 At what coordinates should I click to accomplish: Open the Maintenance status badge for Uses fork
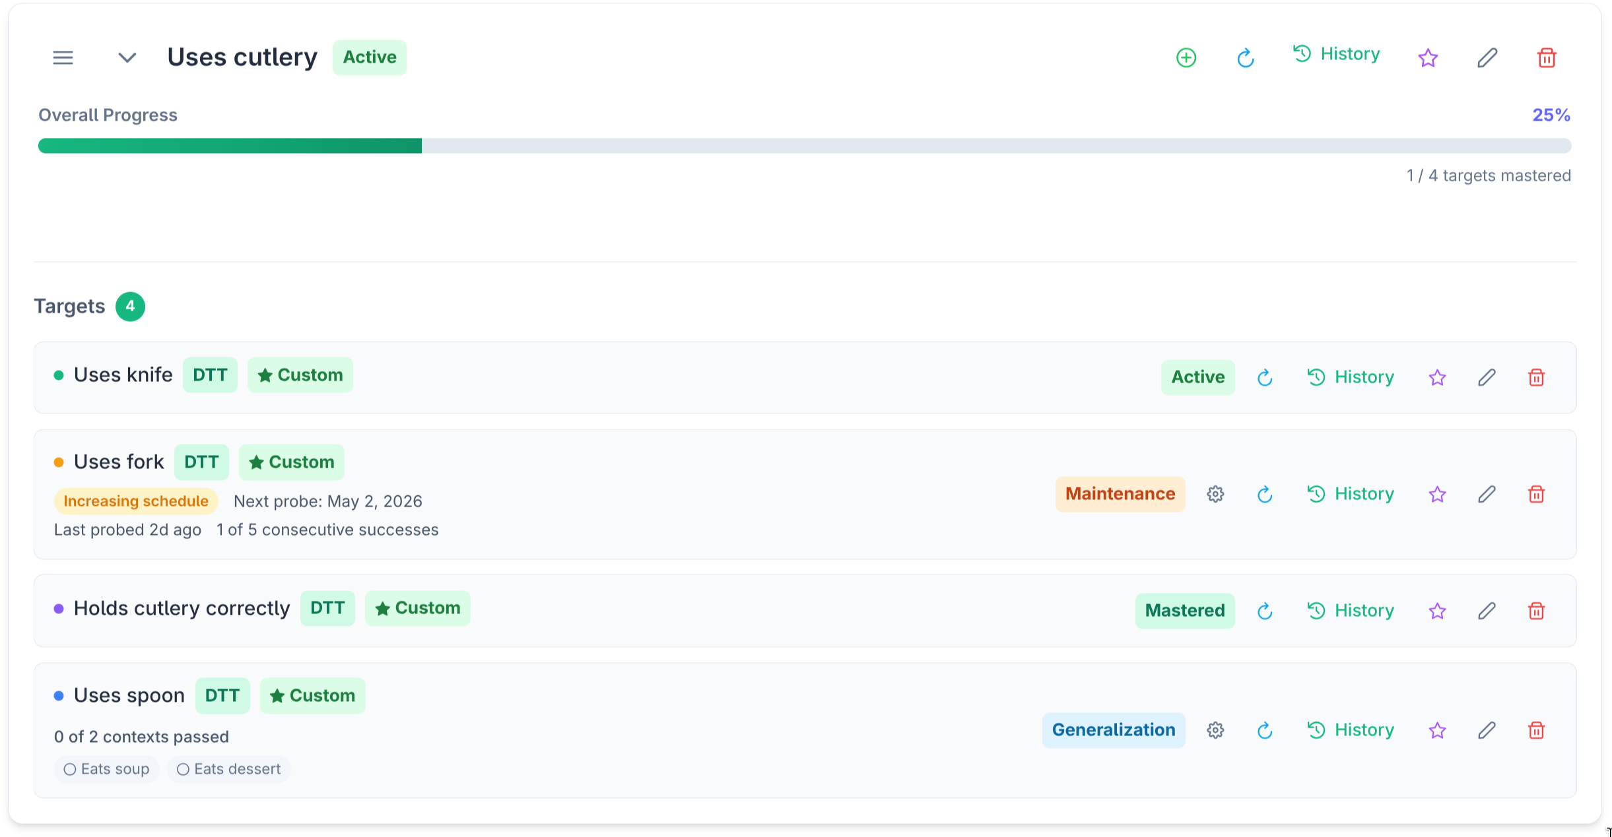[x=1120, y=494]
